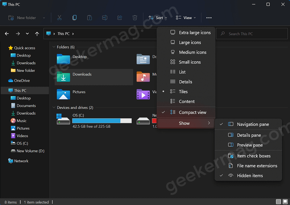Open Music in the sidebar
This screenshot has width=290, height=205.
pos(19,121)
